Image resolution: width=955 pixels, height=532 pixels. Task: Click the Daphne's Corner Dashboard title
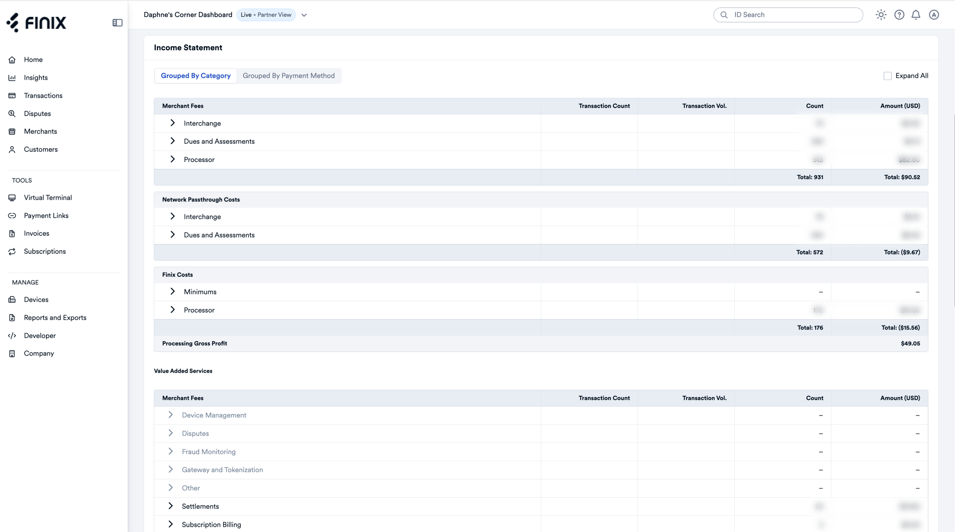pos(188,15)
